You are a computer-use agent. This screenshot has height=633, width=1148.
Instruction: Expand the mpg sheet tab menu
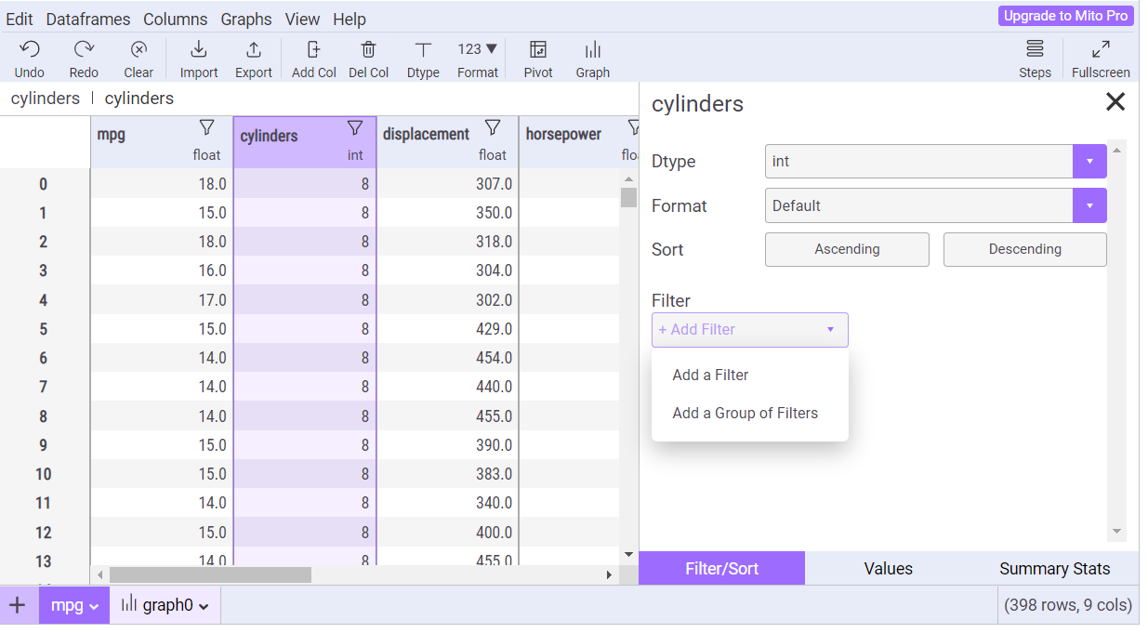coord(94,607)
